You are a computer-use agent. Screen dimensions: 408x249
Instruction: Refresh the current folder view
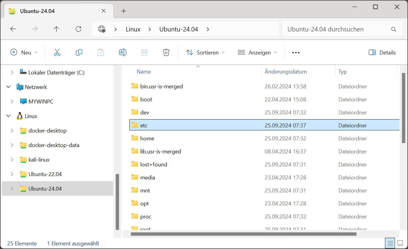tap(78, 29)
